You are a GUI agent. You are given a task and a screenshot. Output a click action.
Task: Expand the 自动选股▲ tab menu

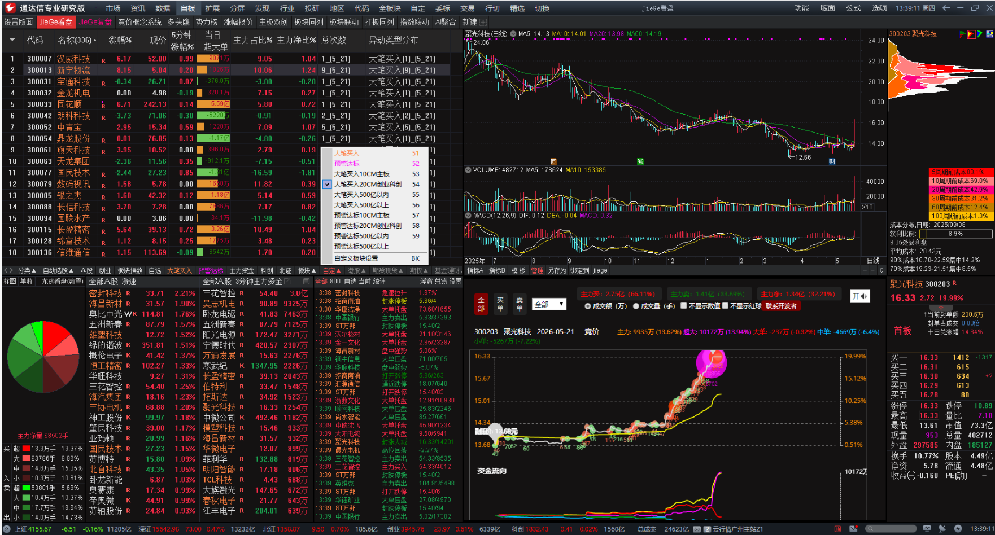59,270
